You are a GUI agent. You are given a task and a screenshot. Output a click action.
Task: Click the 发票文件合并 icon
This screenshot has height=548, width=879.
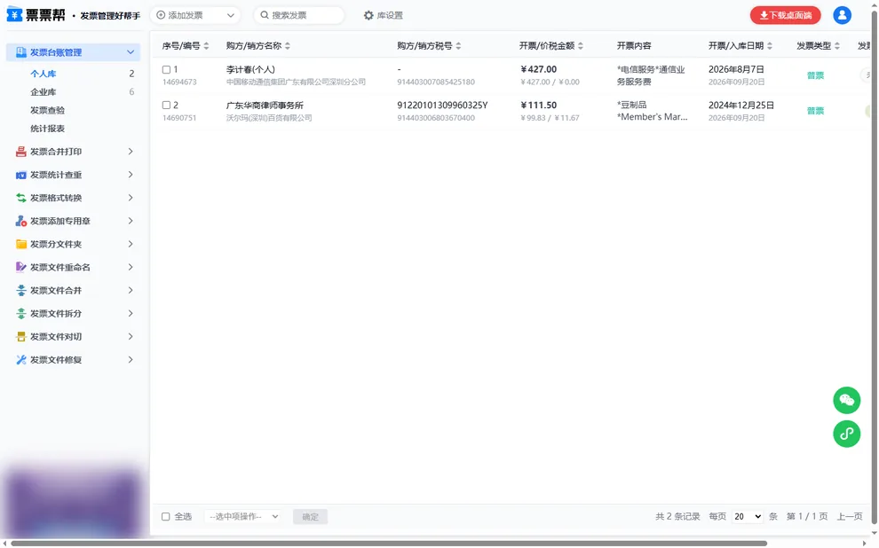[21, 291]
